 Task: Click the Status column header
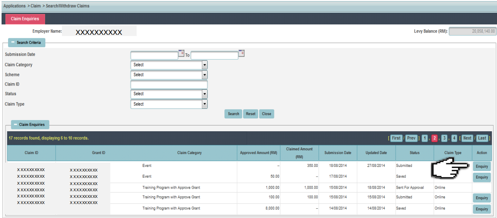pyautogui.click(x=415, y=153)
